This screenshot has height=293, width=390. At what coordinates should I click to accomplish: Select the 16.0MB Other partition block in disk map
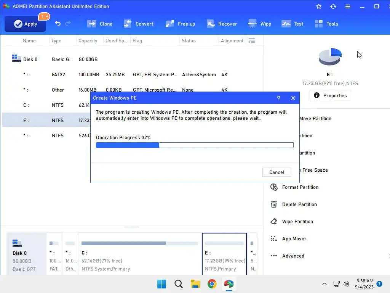pos(70,254)
